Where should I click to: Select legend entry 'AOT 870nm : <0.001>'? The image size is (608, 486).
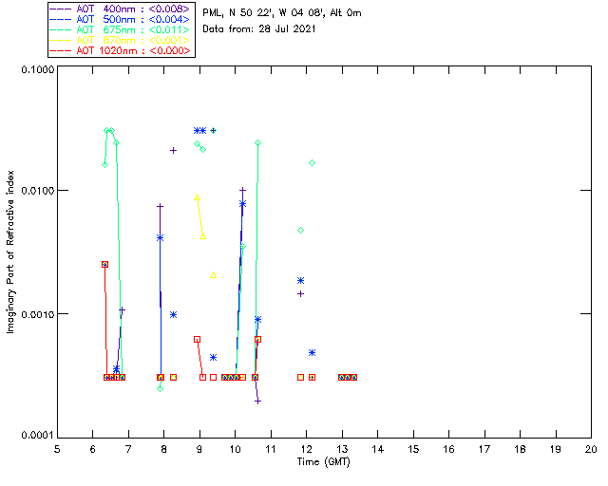click(x=133, y=40)
